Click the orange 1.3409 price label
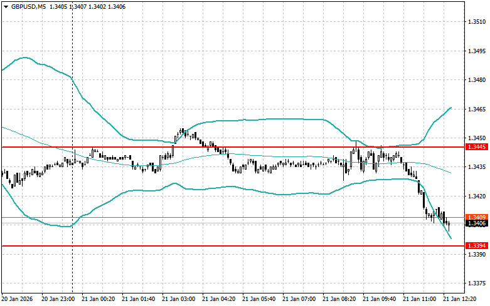Screen dimensions: 490x306 point(476,217)
